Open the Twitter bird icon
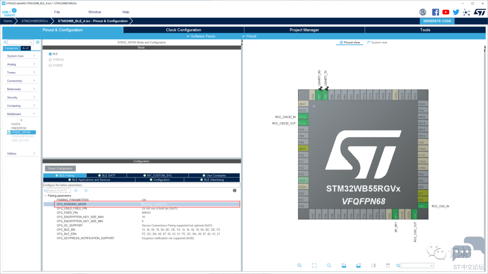Viewport: 488px width, 274px height. 456,12
